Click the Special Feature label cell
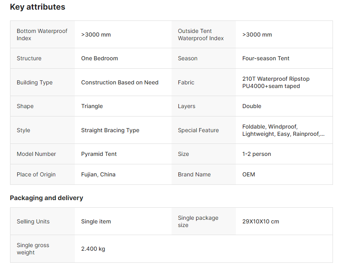Viewport: 339px width, 266px height. pos(198,130)
